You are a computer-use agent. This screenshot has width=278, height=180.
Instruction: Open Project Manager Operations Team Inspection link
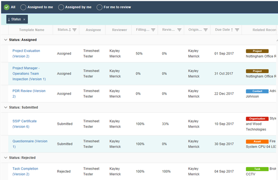pos(29,74)
